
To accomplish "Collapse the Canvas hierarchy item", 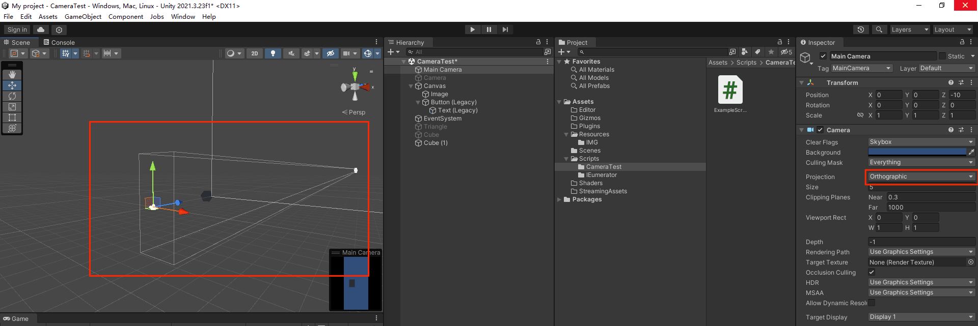I will 411,86.
